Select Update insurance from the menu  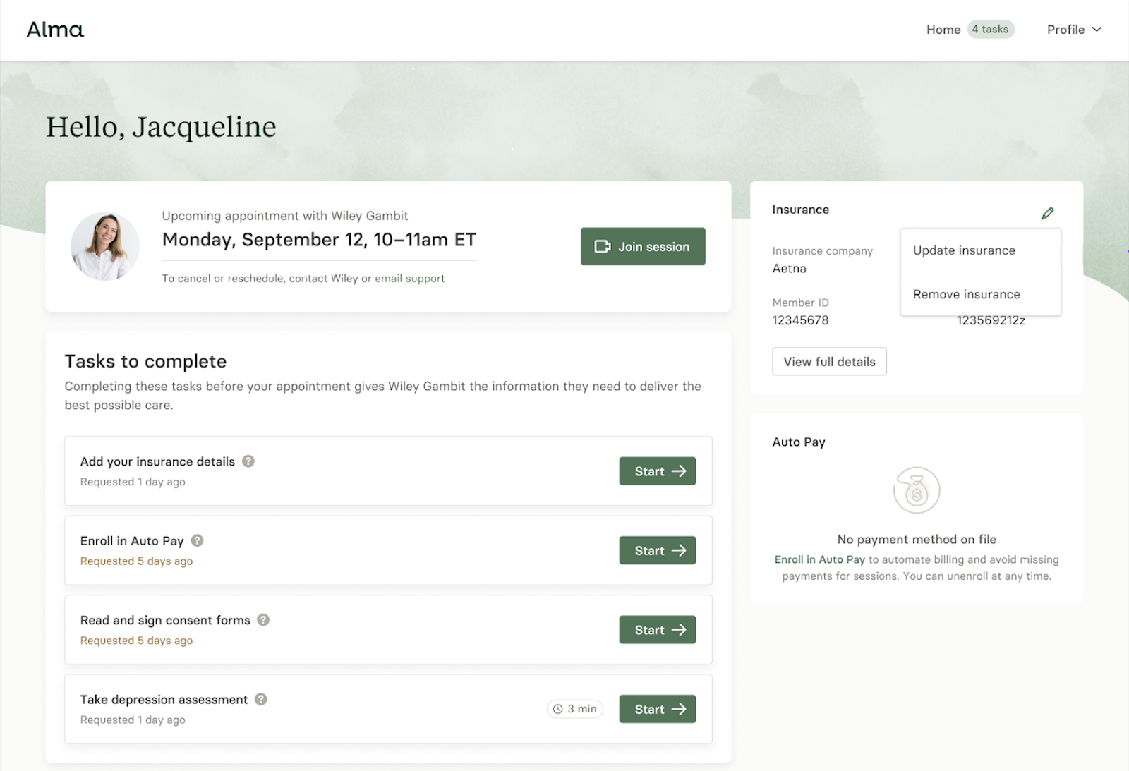tap(963, 250)
